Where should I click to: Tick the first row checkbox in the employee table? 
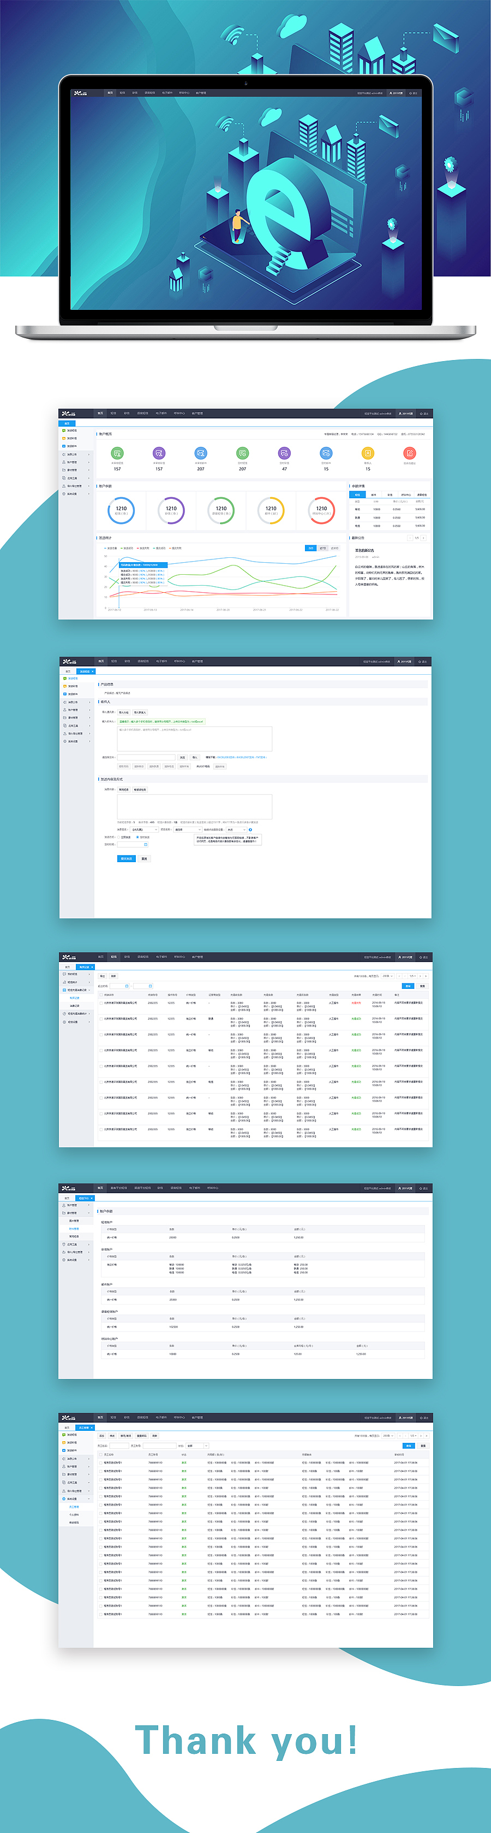101,1463
